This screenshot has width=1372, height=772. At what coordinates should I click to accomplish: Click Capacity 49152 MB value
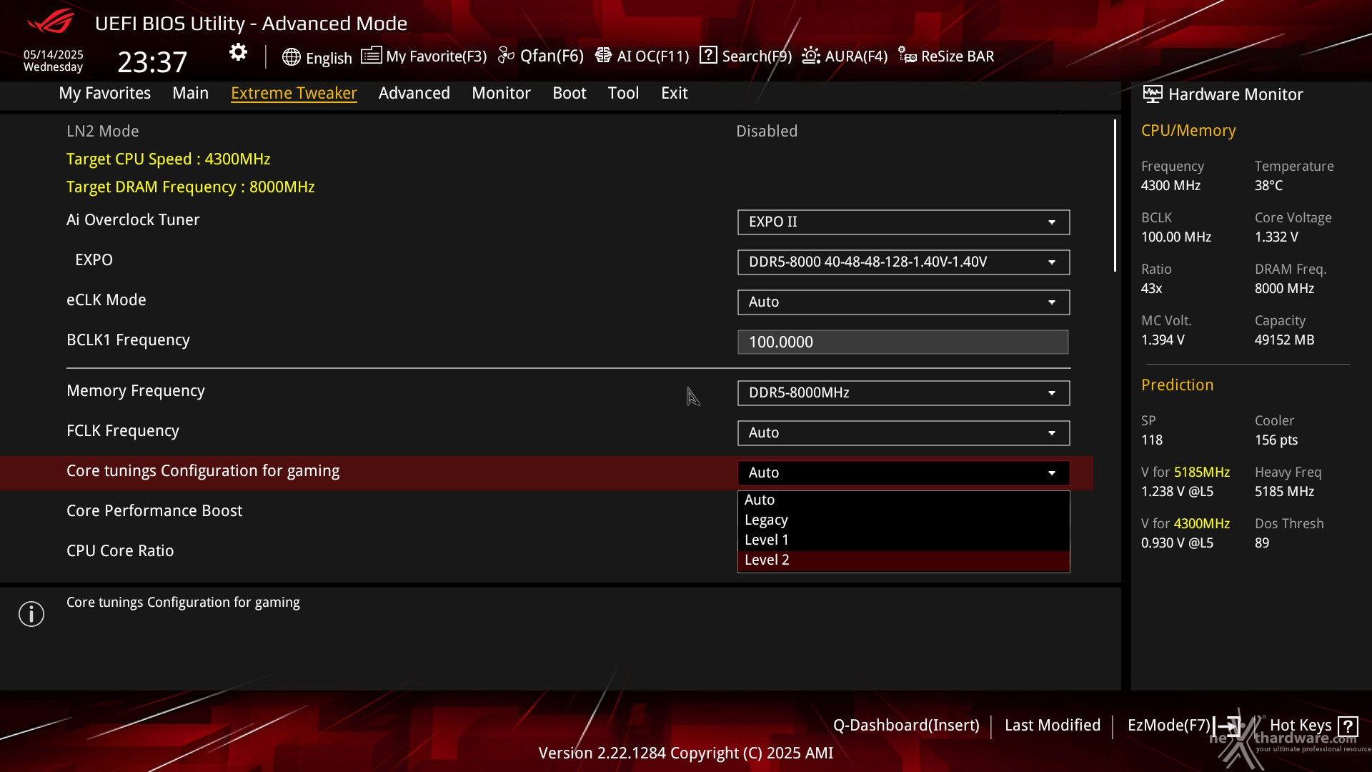click(x=1284, y=340)
